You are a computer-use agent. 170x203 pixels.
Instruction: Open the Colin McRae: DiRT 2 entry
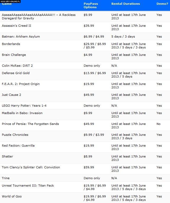(x=17, y=66)
